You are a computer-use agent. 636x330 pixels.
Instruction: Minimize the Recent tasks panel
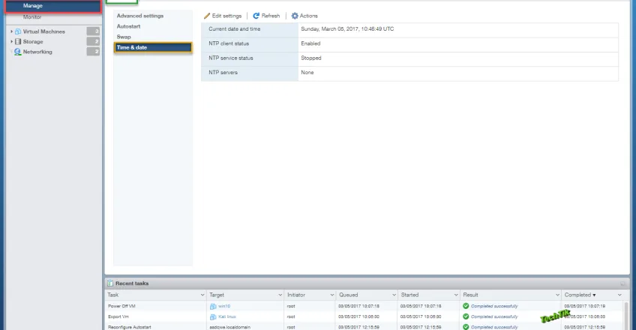point(622,283)
